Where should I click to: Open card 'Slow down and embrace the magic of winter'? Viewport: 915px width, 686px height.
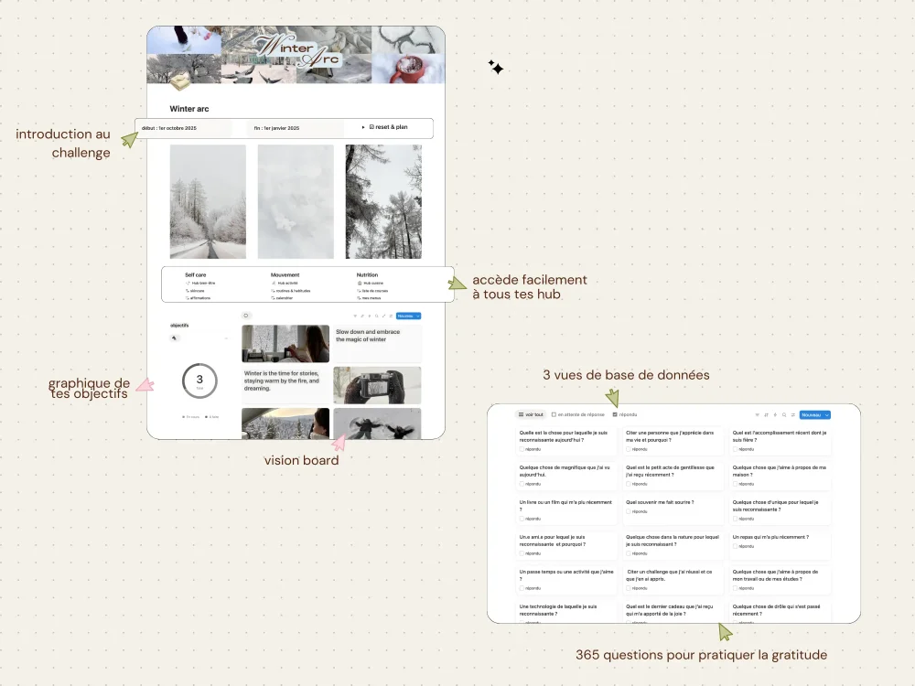tap(377, 344)
